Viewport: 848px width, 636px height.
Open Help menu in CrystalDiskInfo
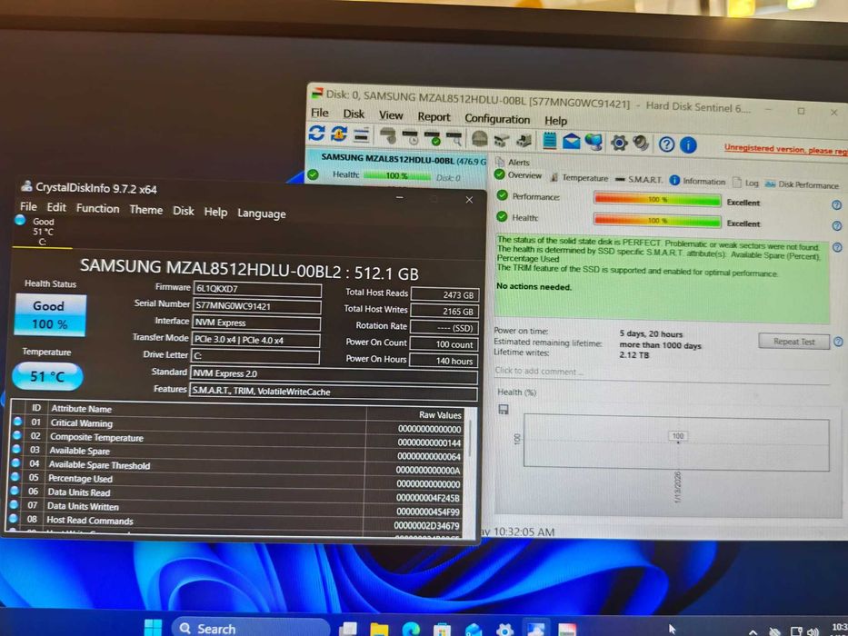point(215,212)
